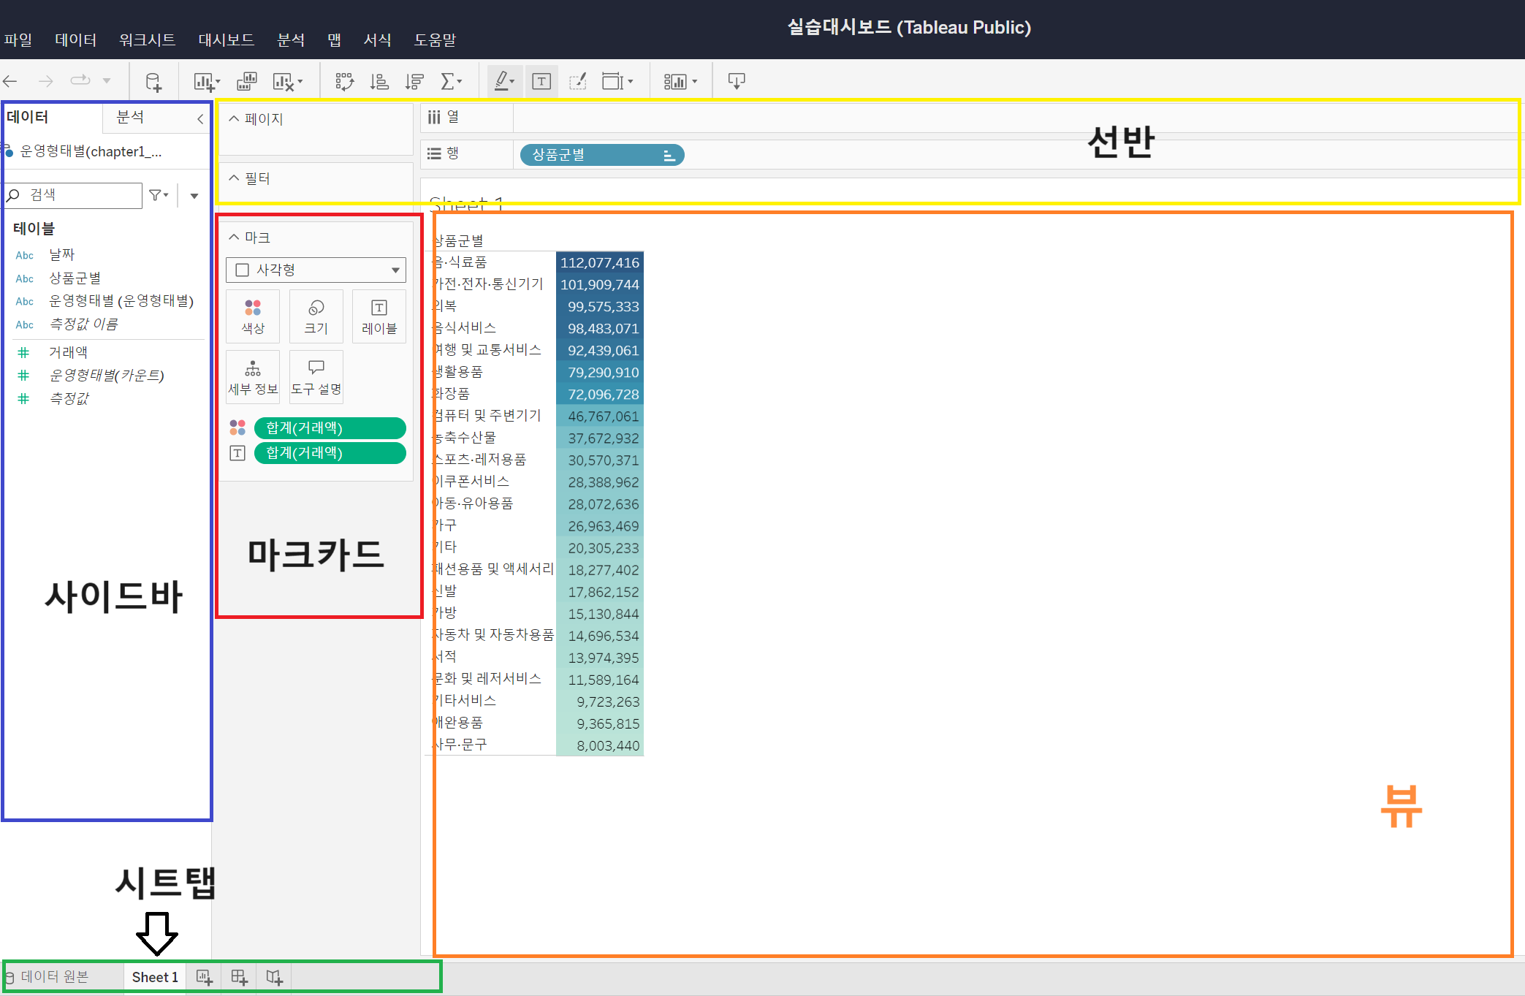Open the 색상 color marks button

(x=253, y=316)
